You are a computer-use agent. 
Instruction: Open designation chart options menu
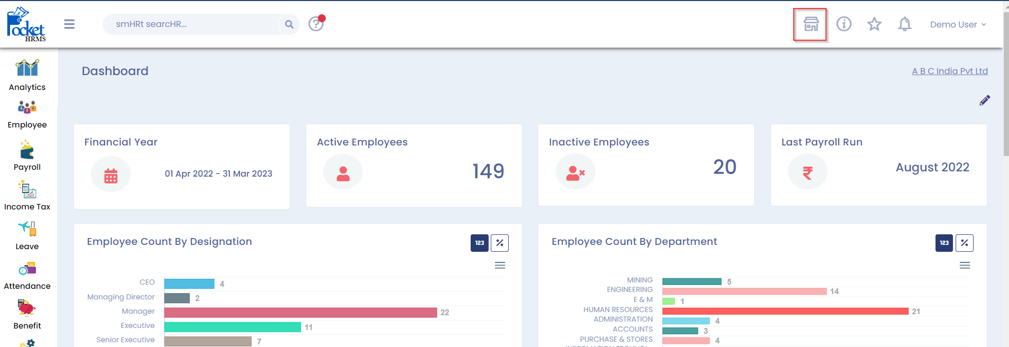click(500, 266)
